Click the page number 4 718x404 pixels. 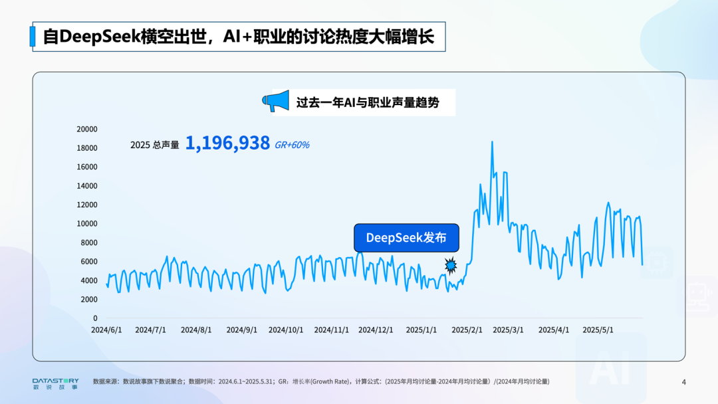pos(683,381)
